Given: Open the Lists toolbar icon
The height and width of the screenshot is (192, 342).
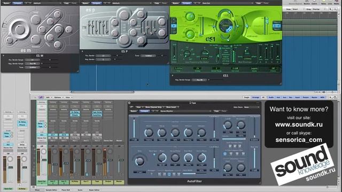Looking at the screenshot, I should coord(330,2).
